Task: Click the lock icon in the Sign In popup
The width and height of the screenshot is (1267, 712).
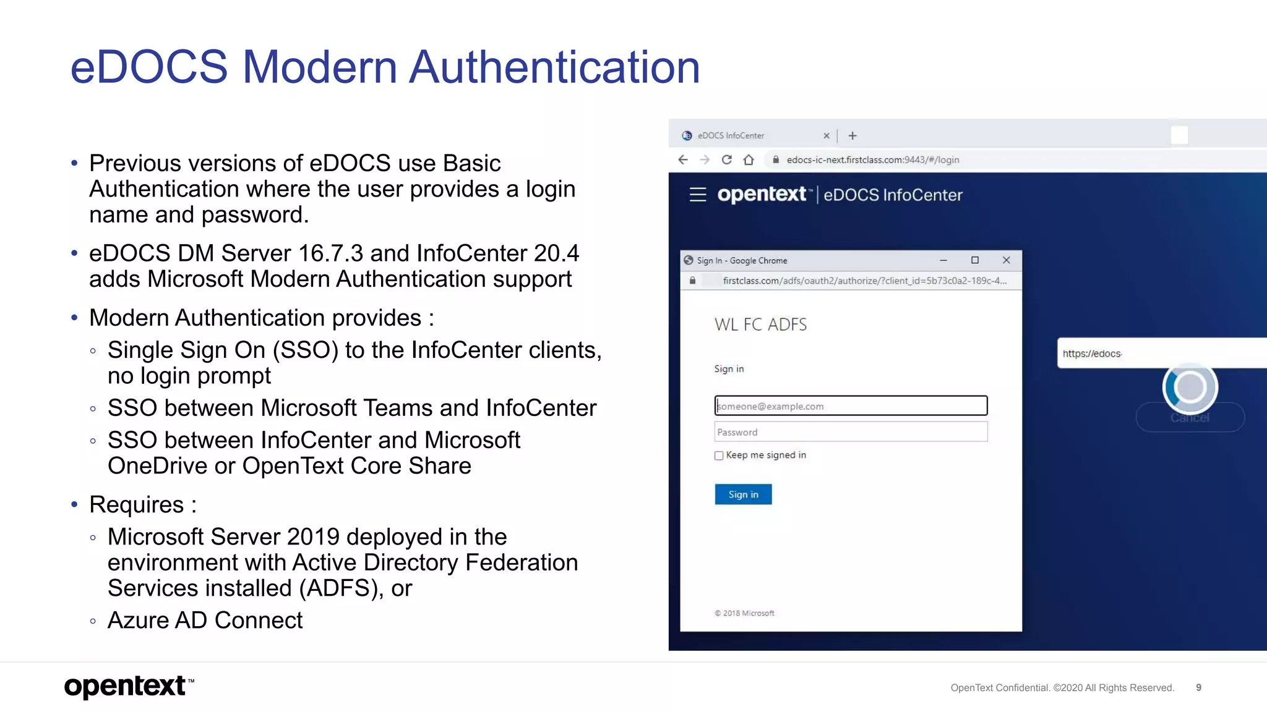Action: coord(693,281)
